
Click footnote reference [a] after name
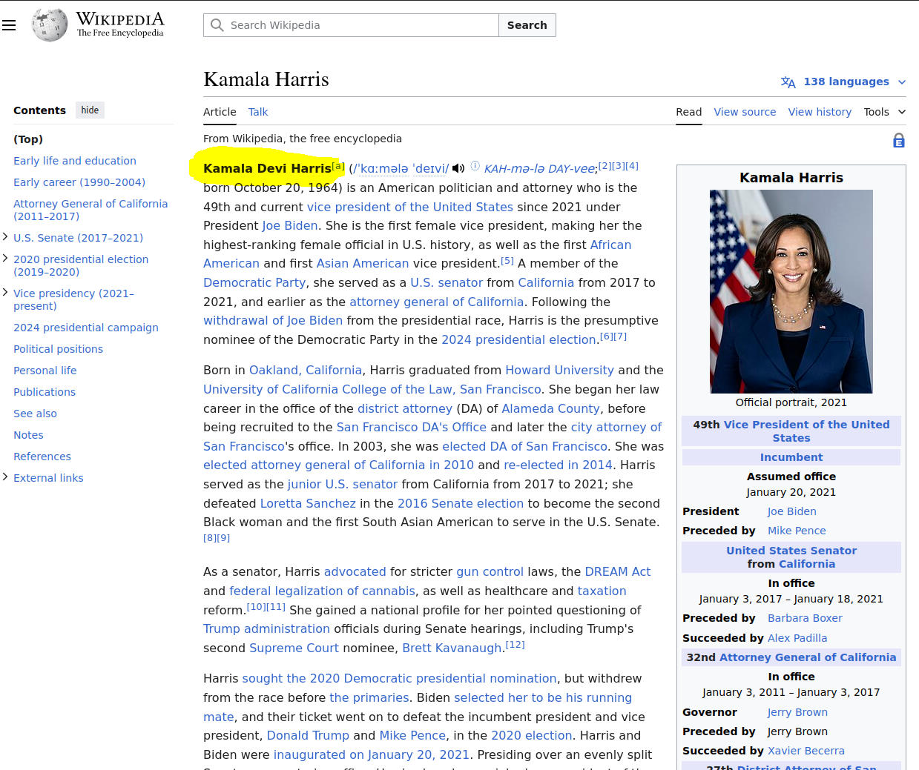point(338,166)
